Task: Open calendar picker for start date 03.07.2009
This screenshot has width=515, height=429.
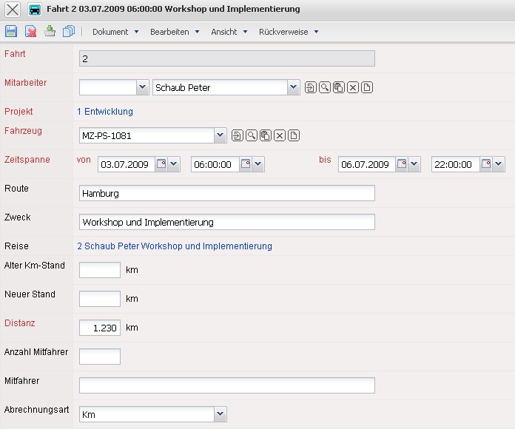Action: [161, 164]
